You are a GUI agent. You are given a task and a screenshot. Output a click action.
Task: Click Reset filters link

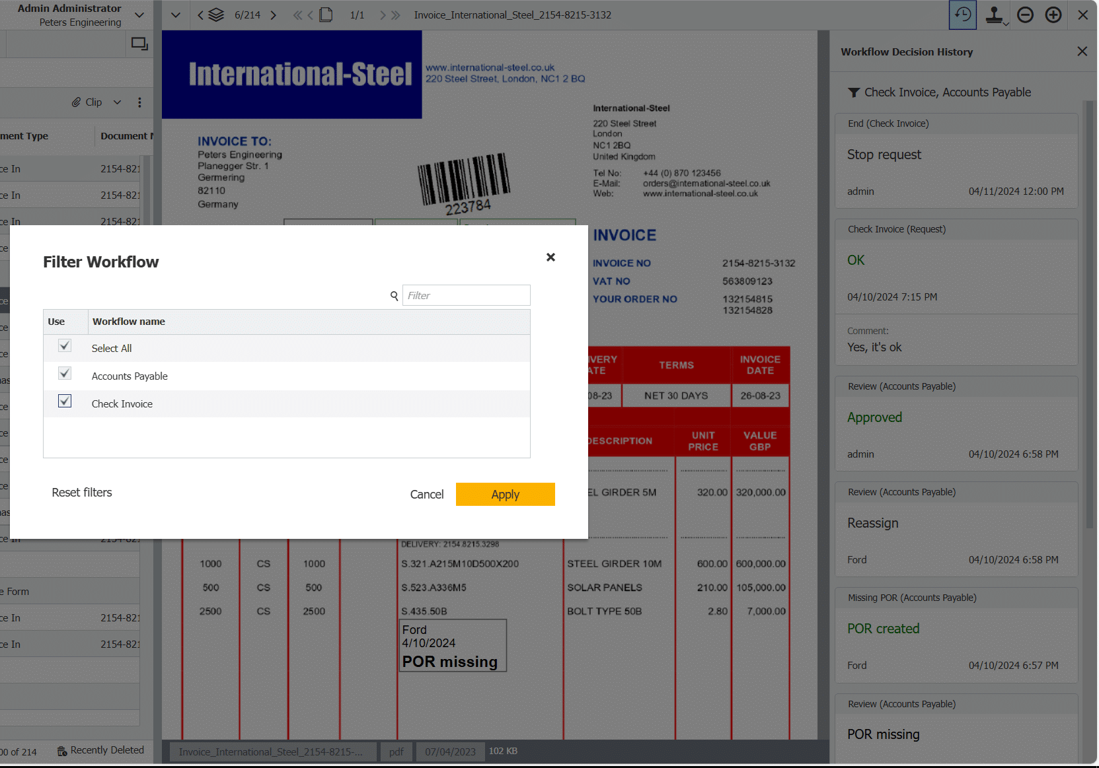click(82, 493)
